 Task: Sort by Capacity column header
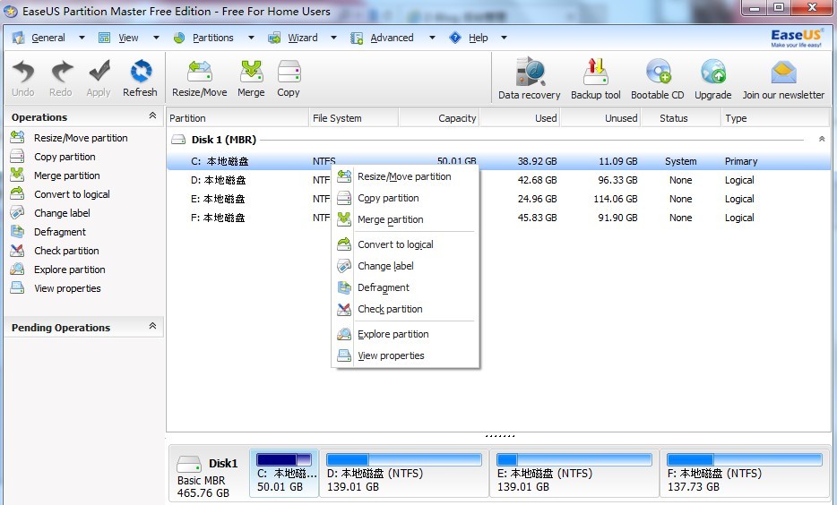[x=439, y=118]
